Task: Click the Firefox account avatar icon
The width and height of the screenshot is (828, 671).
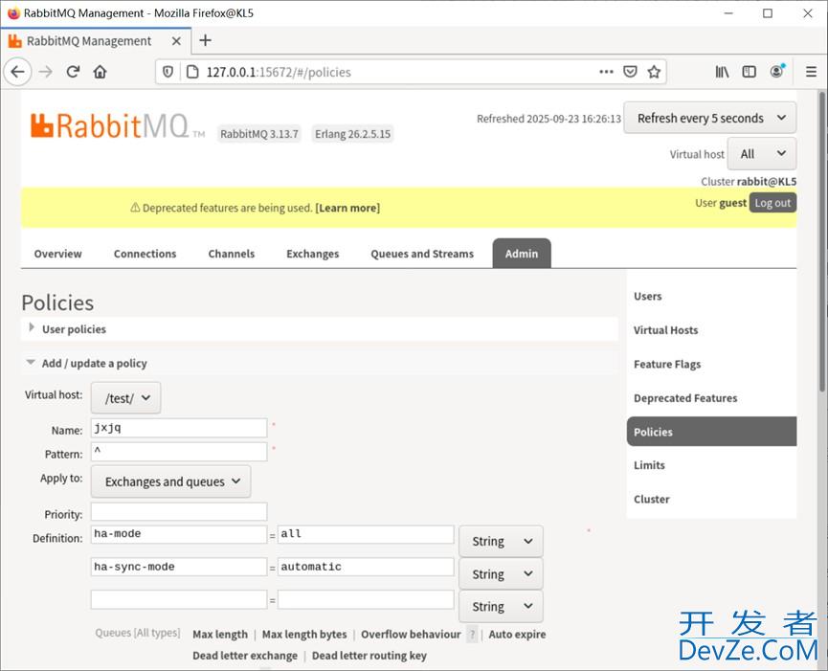Action: coord(777,72)
